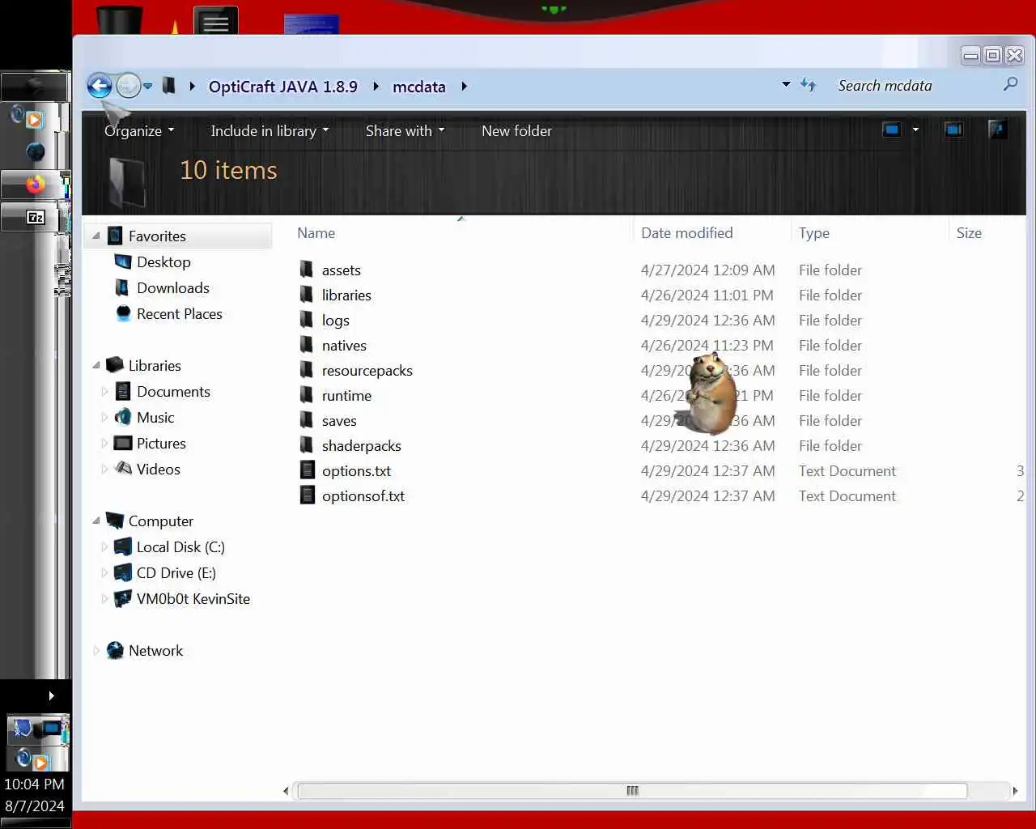This screenshot has height=829, width=1036.
Task: Click the horizontal scrollbar thumb
Action: 632,790
